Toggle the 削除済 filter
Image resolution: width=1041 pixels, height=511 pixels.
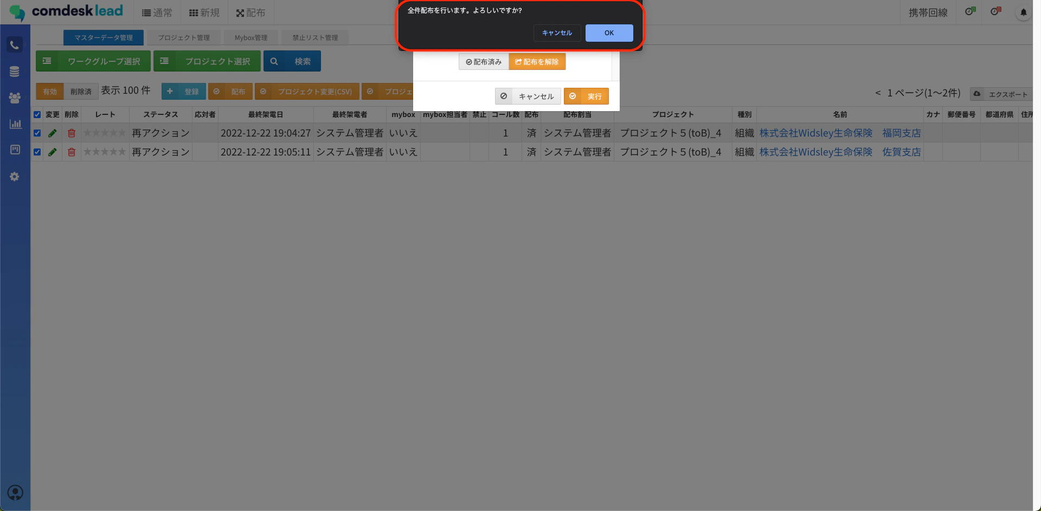click(81, 92)
